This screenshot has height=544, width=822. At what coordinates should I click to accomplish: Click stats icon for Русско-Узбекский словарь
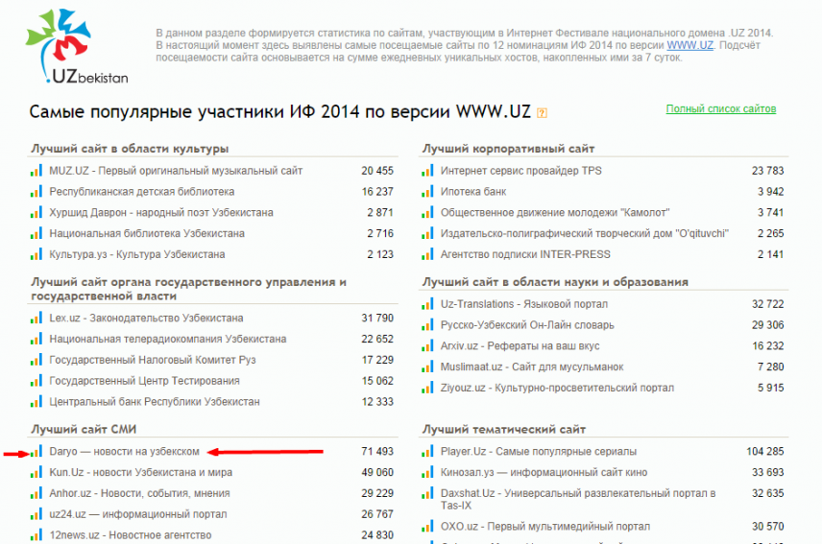pyautogui.click(x=427, y=325)
